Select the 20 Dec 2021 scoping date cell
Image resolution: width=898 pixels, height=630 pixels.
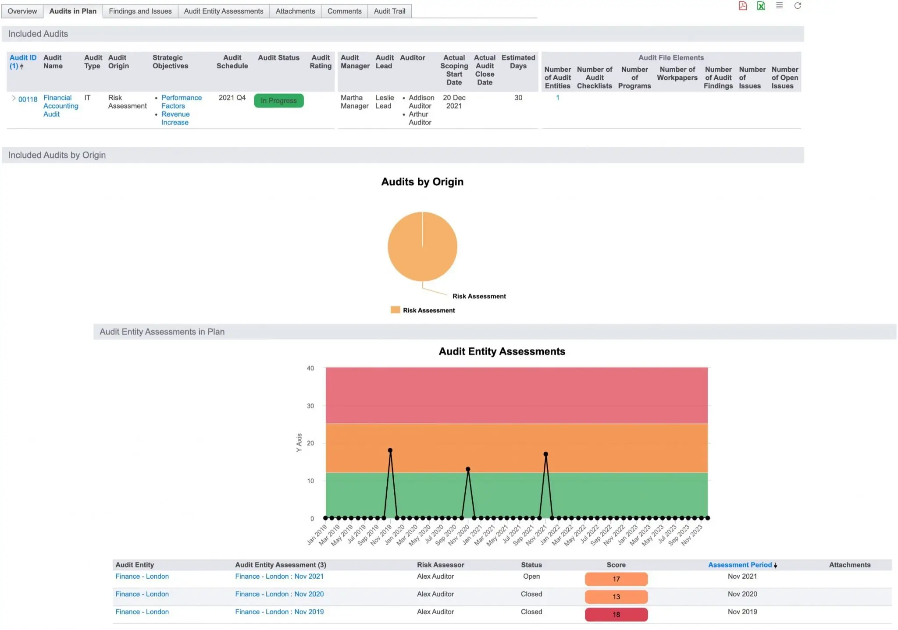coord(454,102)
